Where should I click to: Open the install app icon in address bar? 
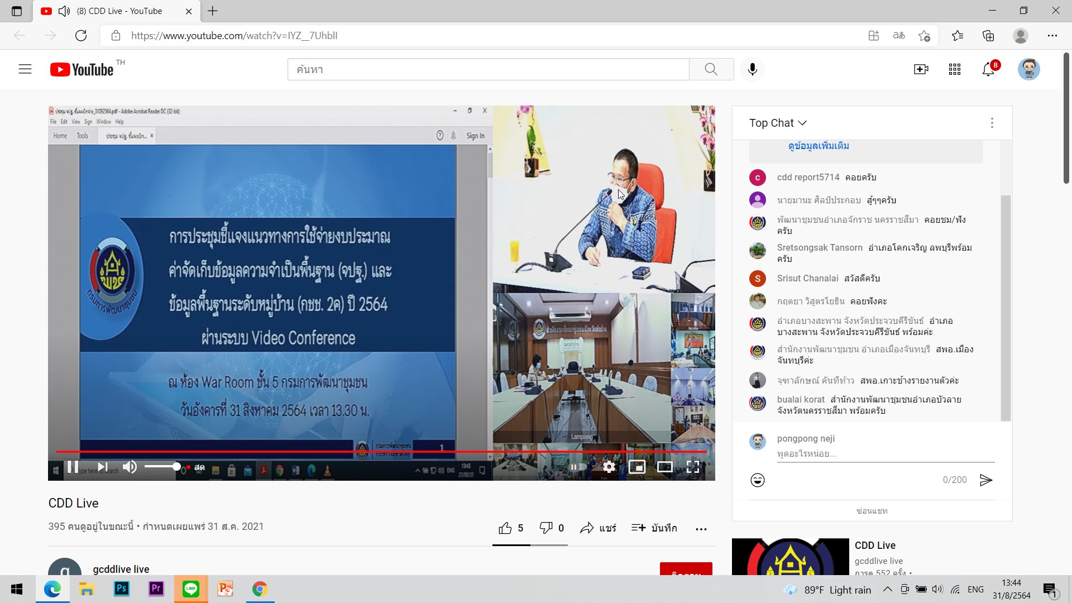coord(873,36)
